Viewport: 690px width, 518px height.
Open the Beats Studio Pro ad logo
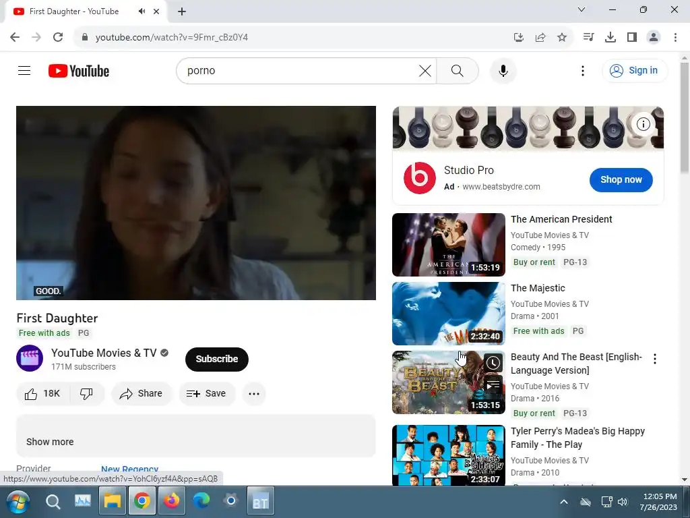point(419,178)
